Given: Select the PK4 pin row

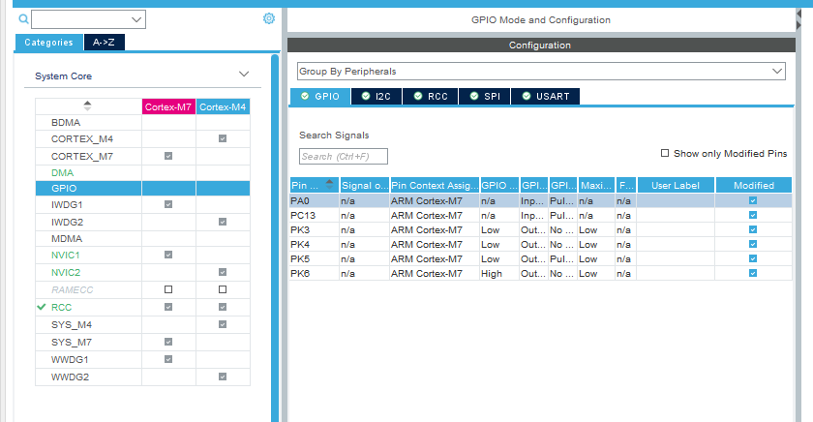Looking at the screenshot, I should click(x=540, y=244).
